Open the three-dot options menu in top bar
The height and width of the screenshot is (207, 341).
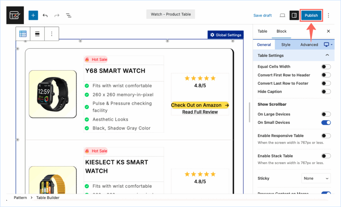click(x=328, y=15)
